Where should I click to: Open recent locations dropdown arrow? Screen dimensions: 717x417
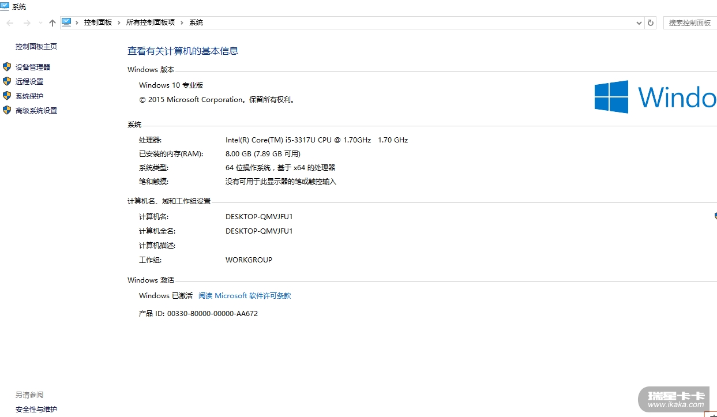pos(40,23)
